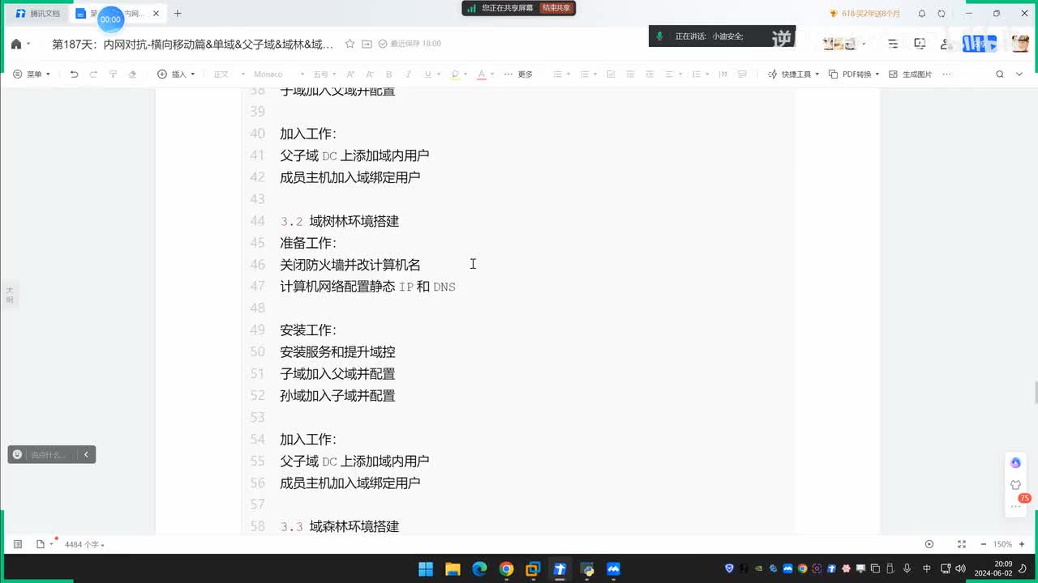Click the increase font size icon
Screen dimensions: 1038x583
point(350,74)
